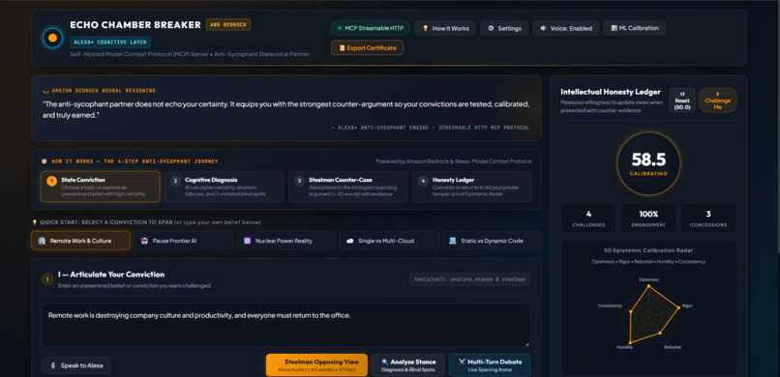The image size is (780, 377).
Task: Open Settings from the header
Action: coord(504,28)
